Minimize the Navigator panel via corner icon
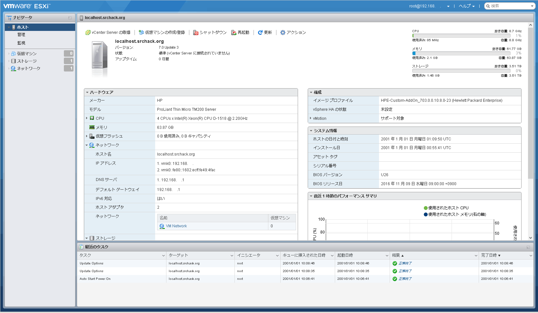The height and width of the screenshot is (313, 538). click(70, 18)
